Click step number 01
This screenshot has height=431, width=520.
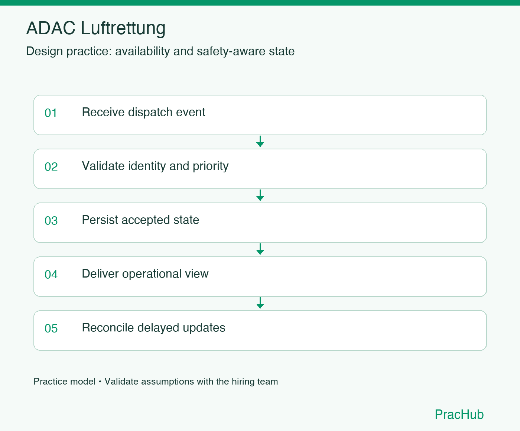pyautogui.click(x=51, y=113)
